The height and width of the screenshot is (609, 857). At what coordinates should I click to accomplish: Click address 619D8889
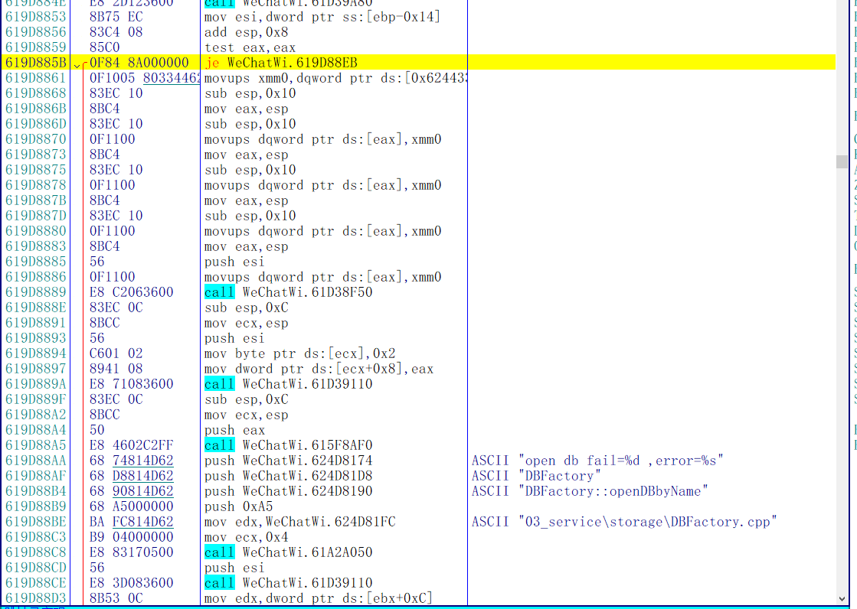click(x=35, y=292)
